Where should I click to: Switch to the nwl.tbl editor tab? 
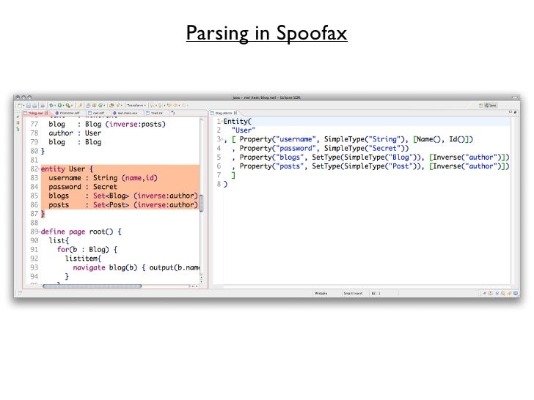tap(156, 113)
